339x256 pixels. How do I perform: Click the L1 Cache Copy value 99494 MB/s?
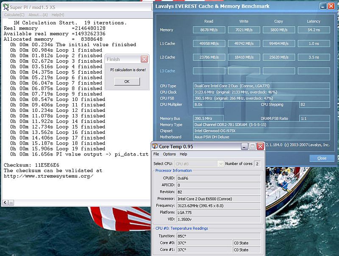[x=279, y=44]
